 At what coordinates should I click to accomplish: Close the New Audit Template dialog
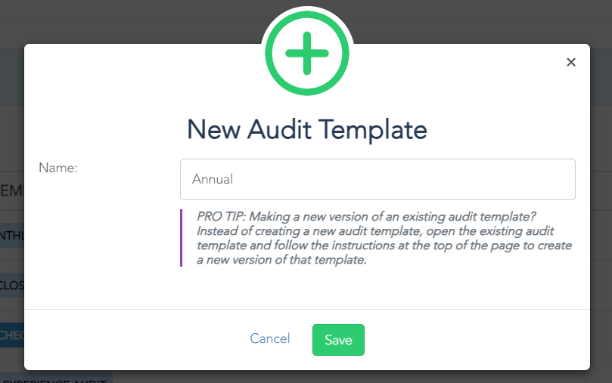coord(571,63)
